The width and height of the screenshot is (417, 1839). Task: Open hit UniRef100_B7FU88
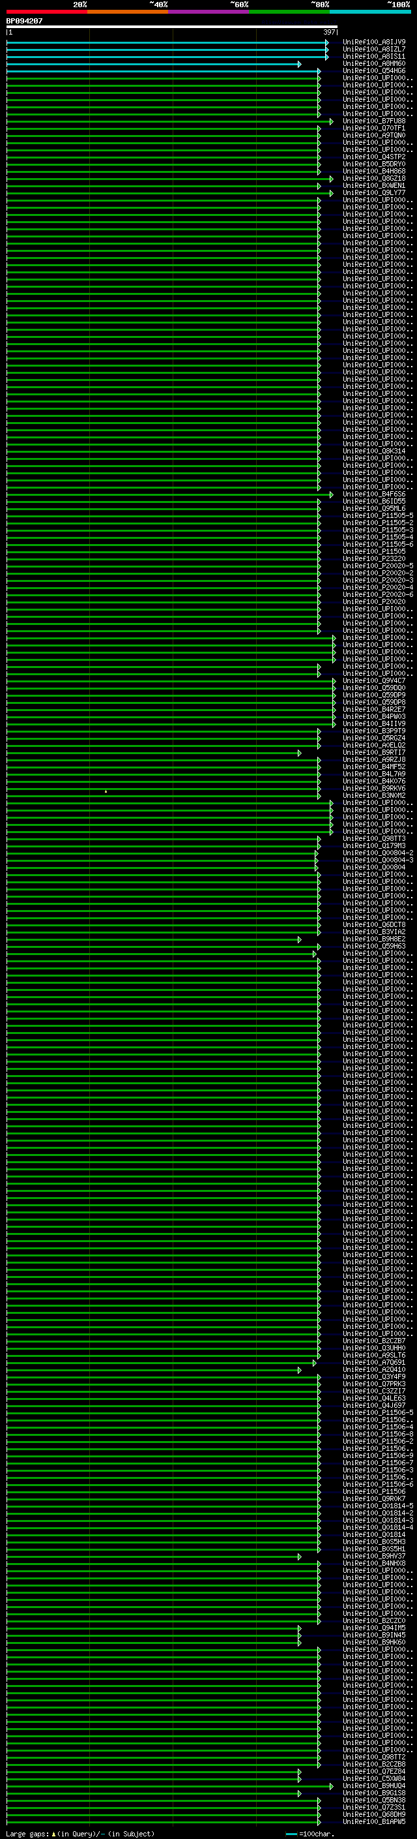[374, 121]
